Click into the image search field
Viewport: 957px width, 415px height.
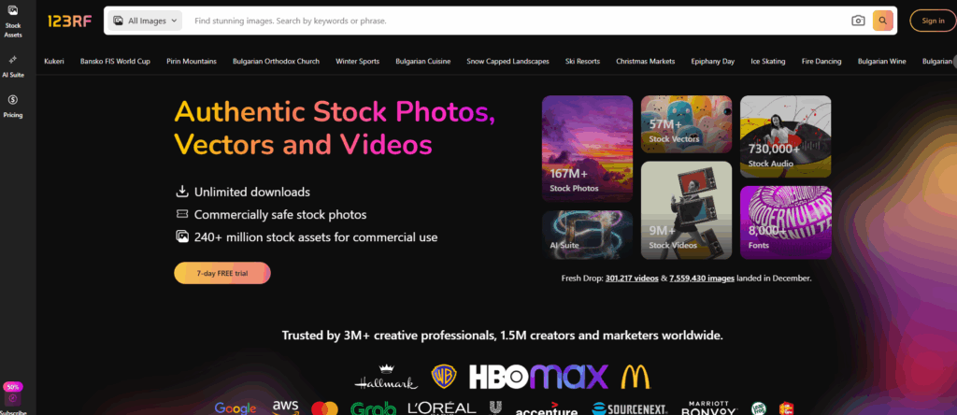[x=514, y=21]
